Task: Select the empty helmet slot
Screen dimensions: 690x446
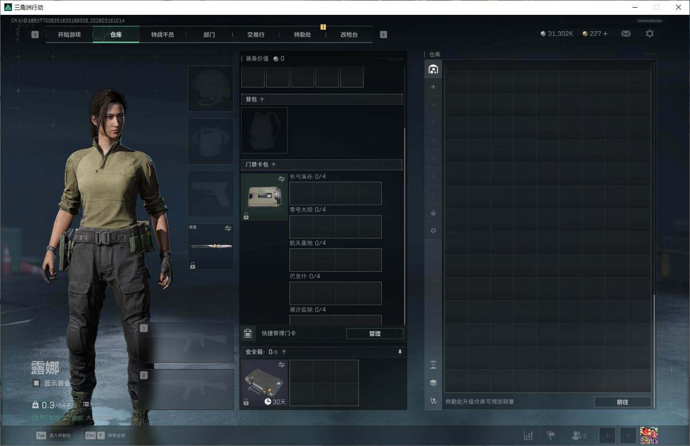Action: 211,89
